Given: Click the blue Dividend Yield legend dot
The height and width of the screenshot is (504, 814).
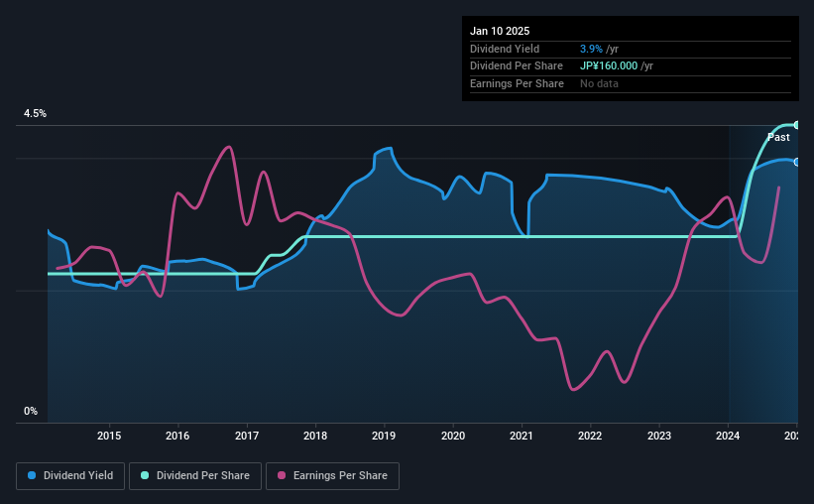Looking at the screenshot, I should point(32,475).
